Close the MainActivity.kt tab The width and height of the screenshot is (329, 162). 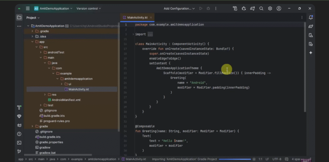pyautogui.click(x=151, y=18)
